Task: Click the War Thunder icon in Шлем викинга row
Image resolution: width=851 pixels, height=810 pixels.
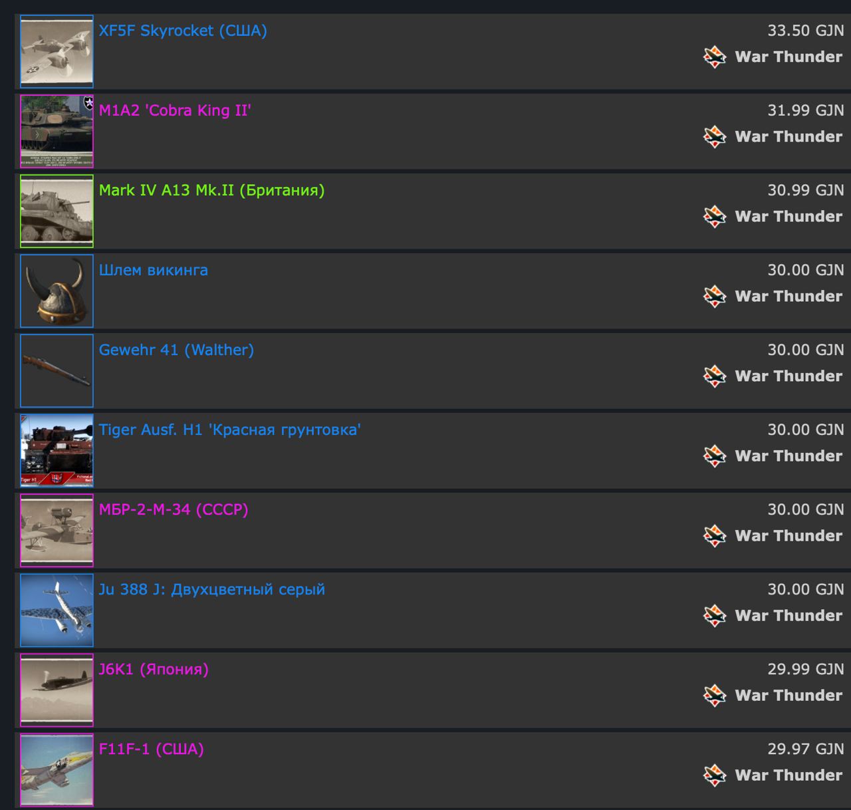Action: pyautogui.click(x=715, y=297)
